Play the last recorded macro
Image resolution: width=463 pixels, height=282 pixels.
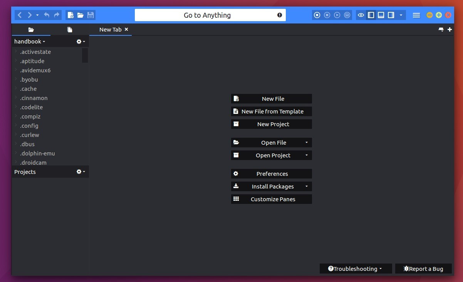[337, 15]
